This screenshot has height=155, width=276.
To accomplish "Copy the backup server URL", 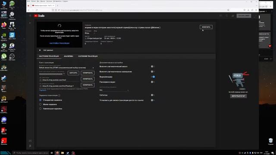I will tap(88, 85).
